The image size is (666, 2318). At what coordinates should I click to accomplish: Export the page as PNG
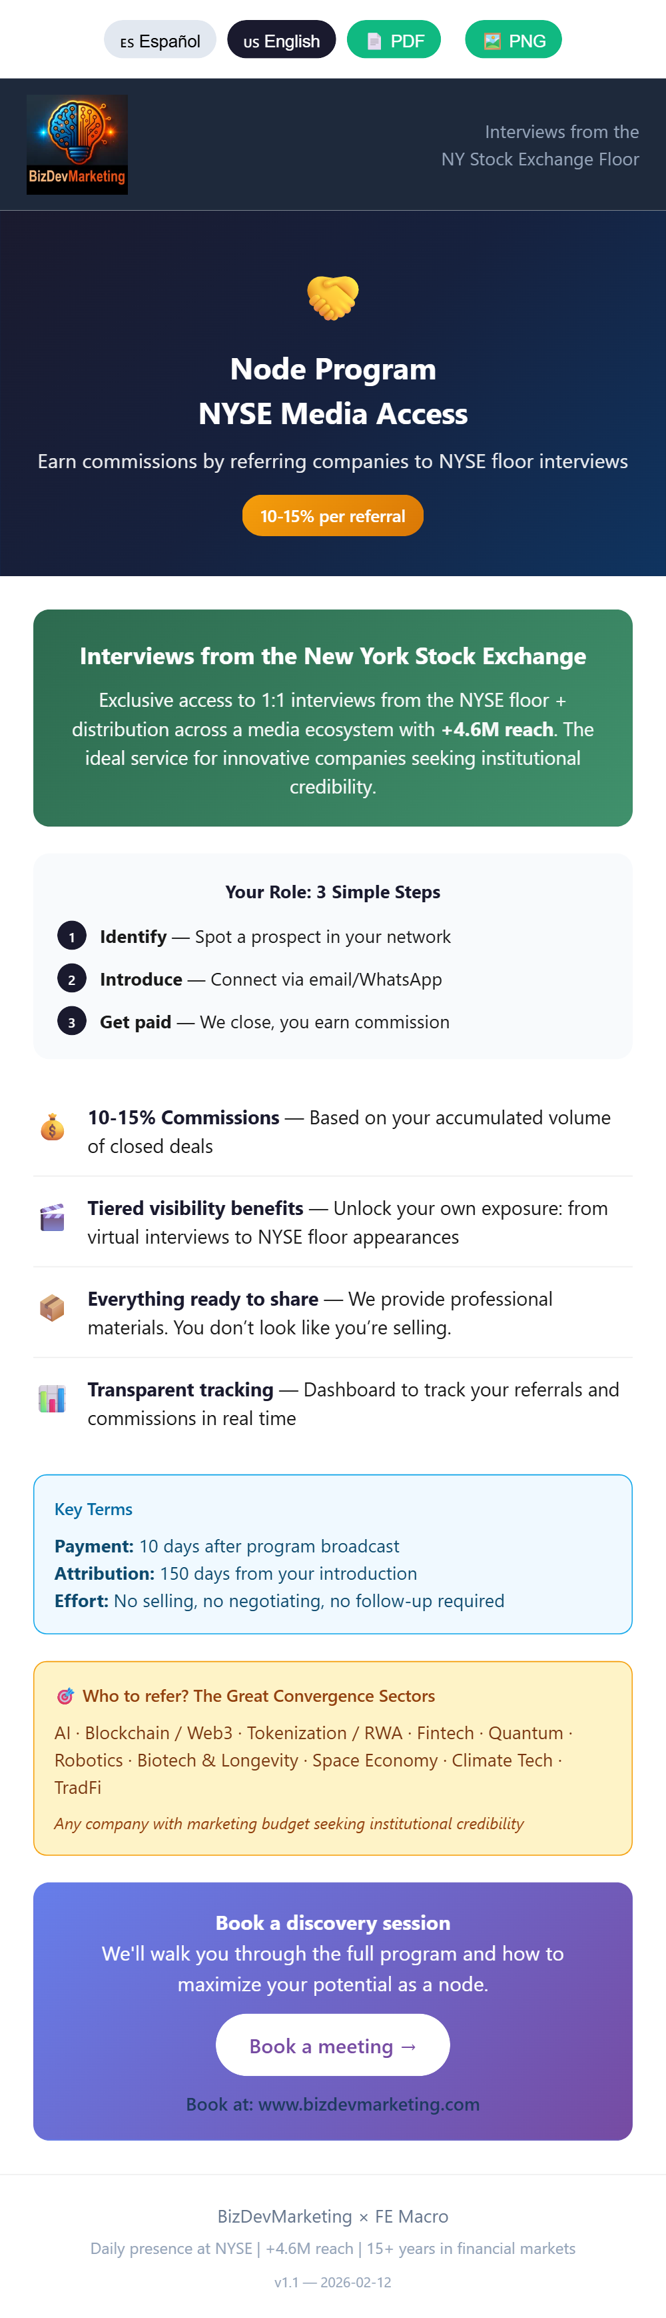(x=513, y=41)
